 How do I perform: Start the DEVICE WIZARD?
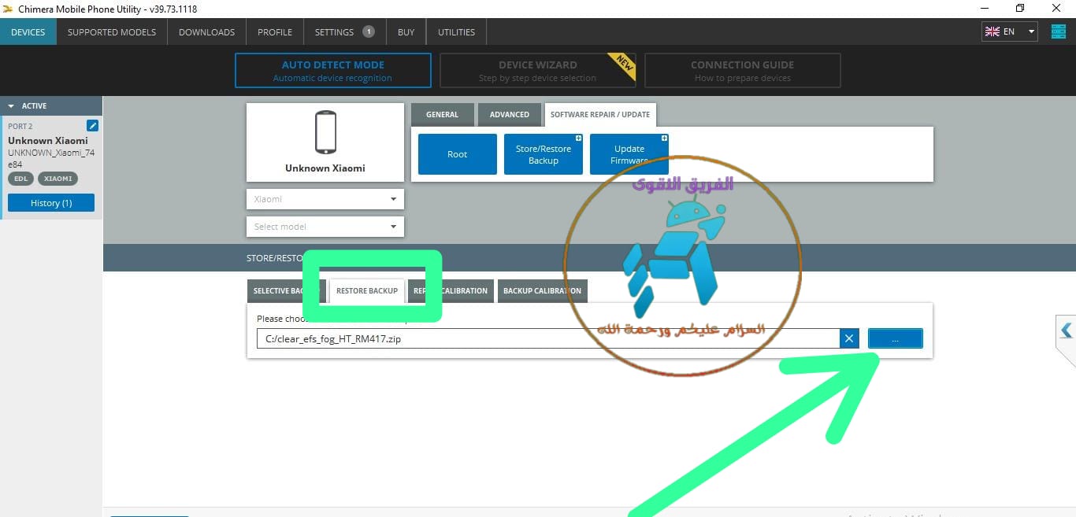coord(538,71)
